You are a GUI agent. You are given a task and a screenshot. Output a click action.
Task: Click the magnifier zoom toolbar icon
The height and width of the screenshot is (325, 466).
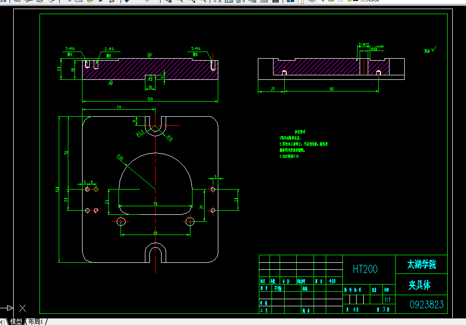coord(180,1)
